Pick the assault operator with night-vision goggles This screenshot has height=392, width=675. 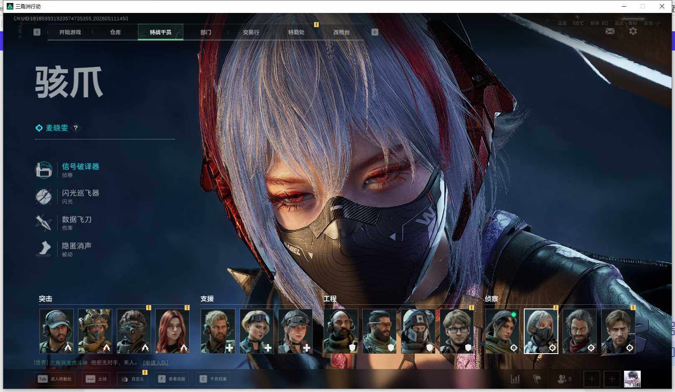click(x=134, y=331)
